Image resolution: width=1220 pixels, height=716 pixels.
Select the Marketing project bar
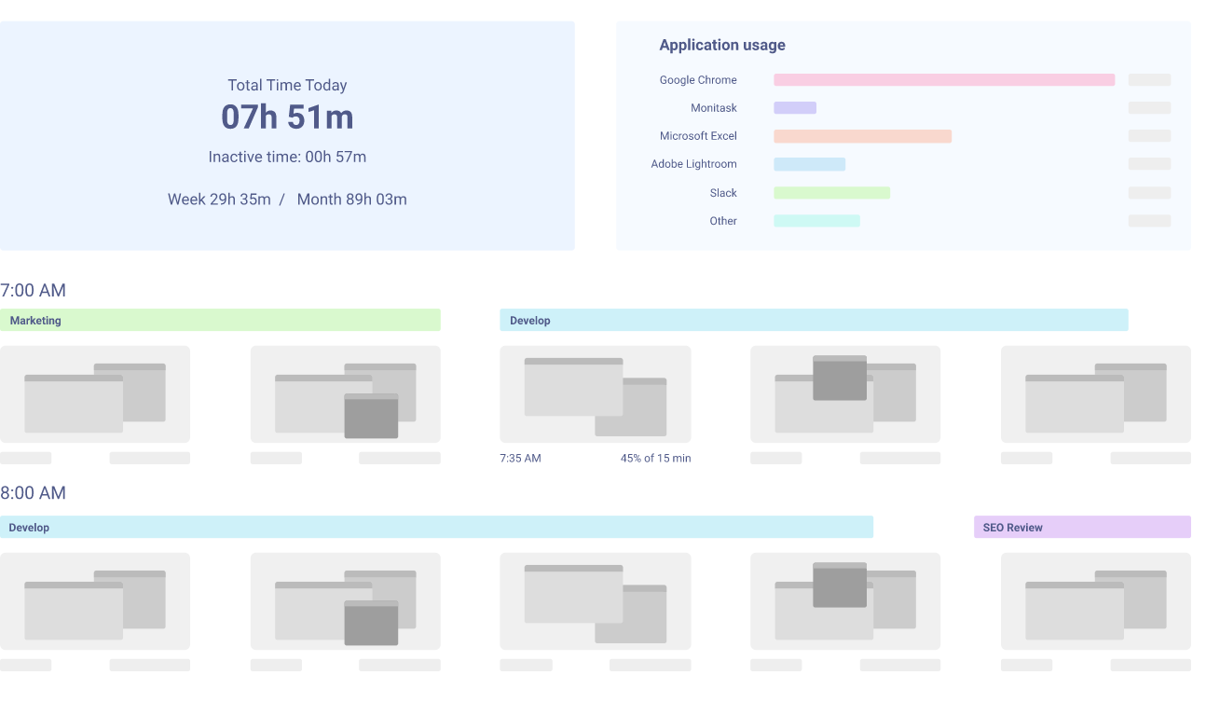pos(220,320)
